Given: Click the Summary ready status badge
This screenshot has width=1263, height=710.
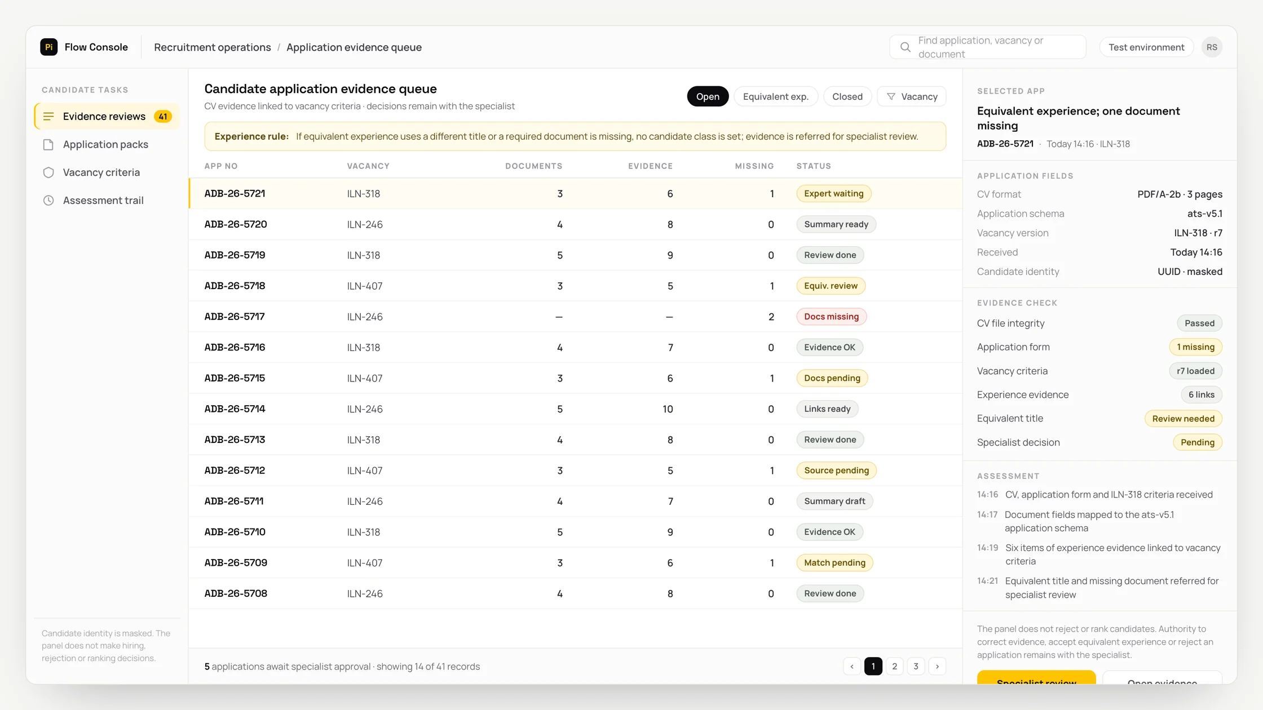Looking at the screenshot, I should (836, 224).
